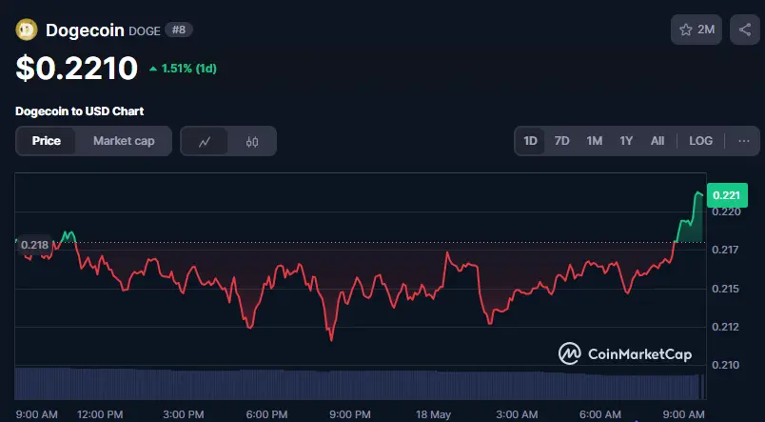
Task: Click the $0.2210 price value
Action: [x=77, y=68]
